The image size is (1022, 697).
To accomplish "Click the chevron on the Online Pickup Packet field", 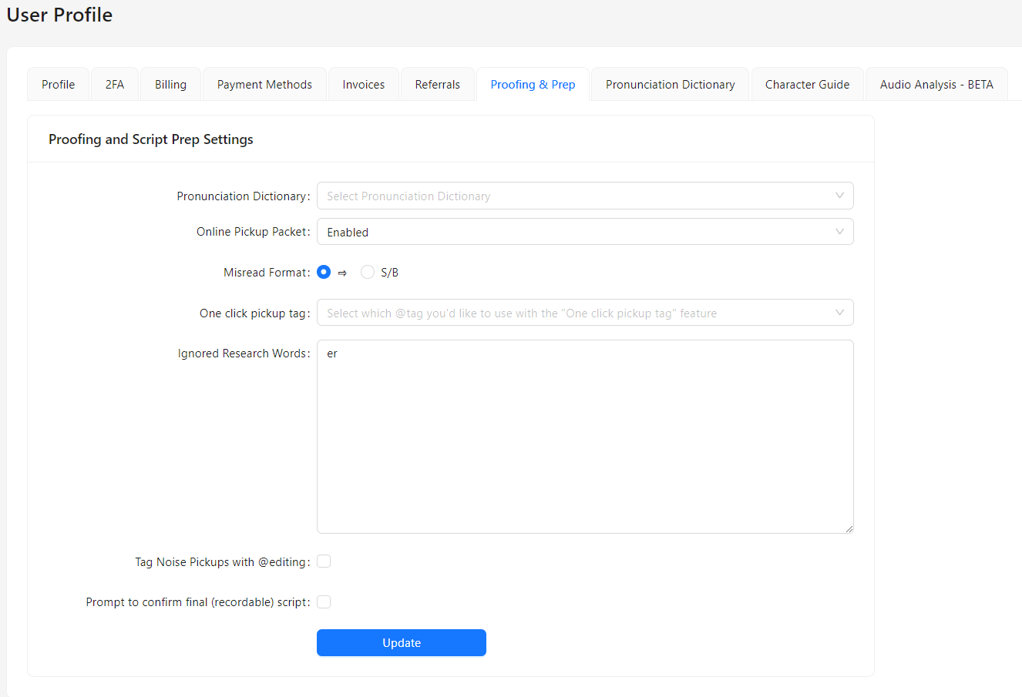I will point(839,231).
